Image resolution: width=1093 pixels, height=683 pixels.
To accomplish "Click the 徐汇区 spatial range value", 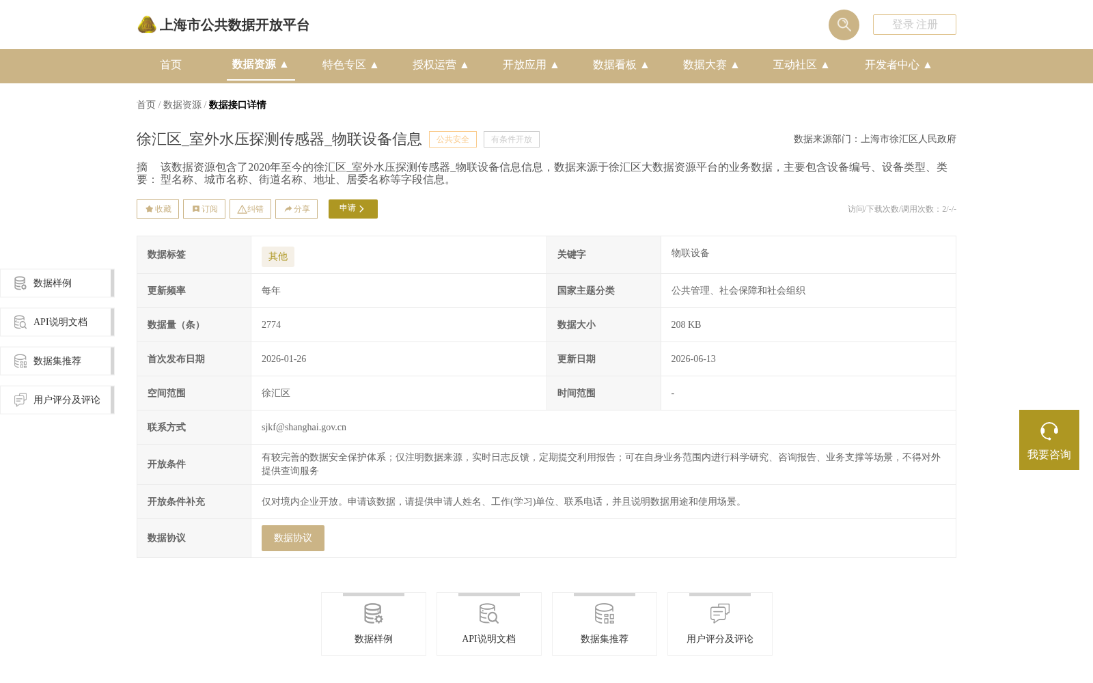I will point(276,393).
